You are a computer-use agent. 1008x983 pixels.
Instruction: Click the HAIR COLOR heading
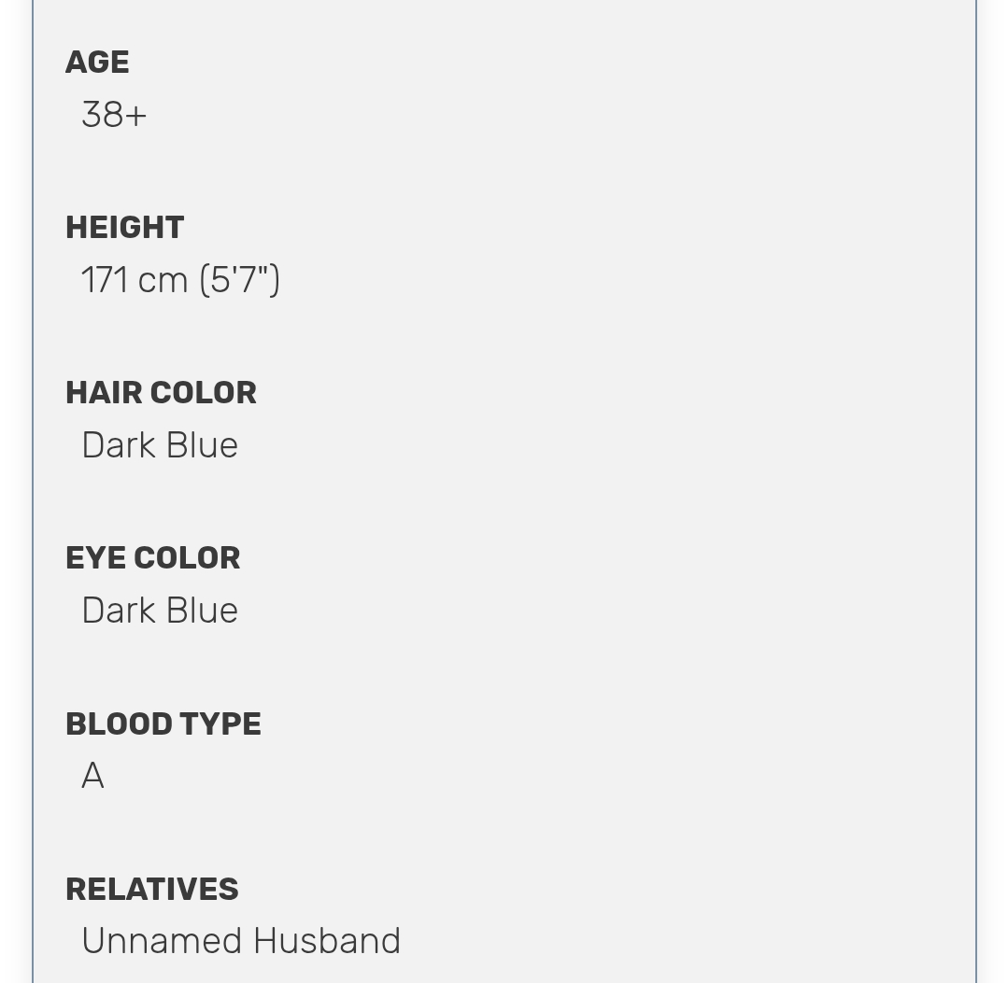pyautogui.click(x=161, y=393)
